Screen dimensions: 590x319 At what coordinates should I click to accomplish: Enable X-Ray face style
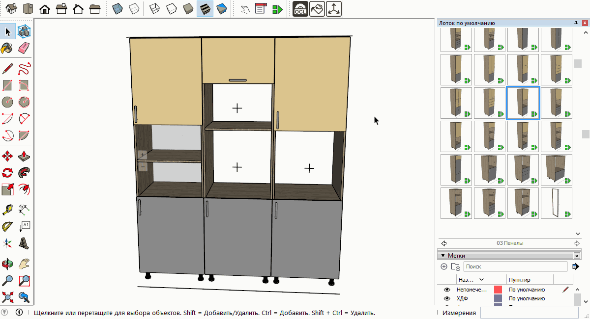tap(117, 9)
